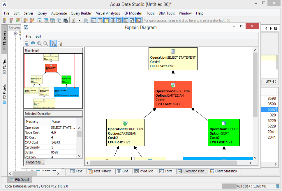Open the Explain Diagram File menu

point(29,36)
